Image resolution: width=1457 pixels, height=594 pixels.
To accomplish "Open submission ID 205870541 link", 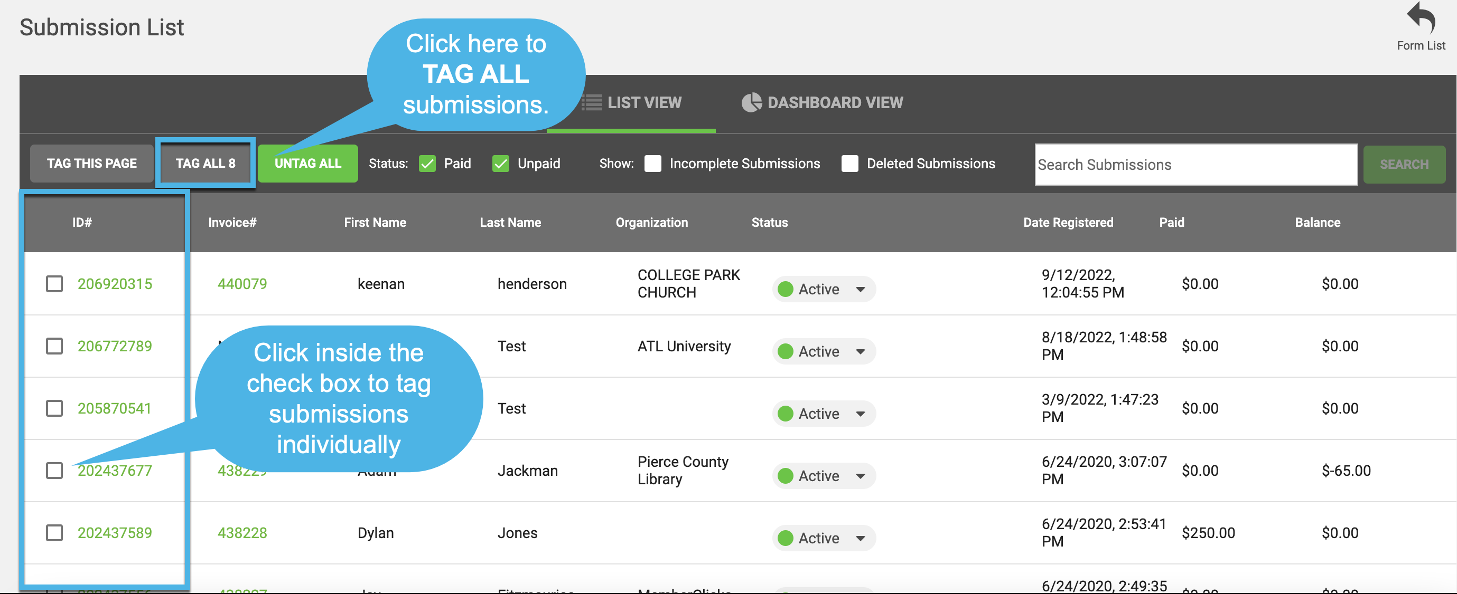I will (x=115, y=408).
